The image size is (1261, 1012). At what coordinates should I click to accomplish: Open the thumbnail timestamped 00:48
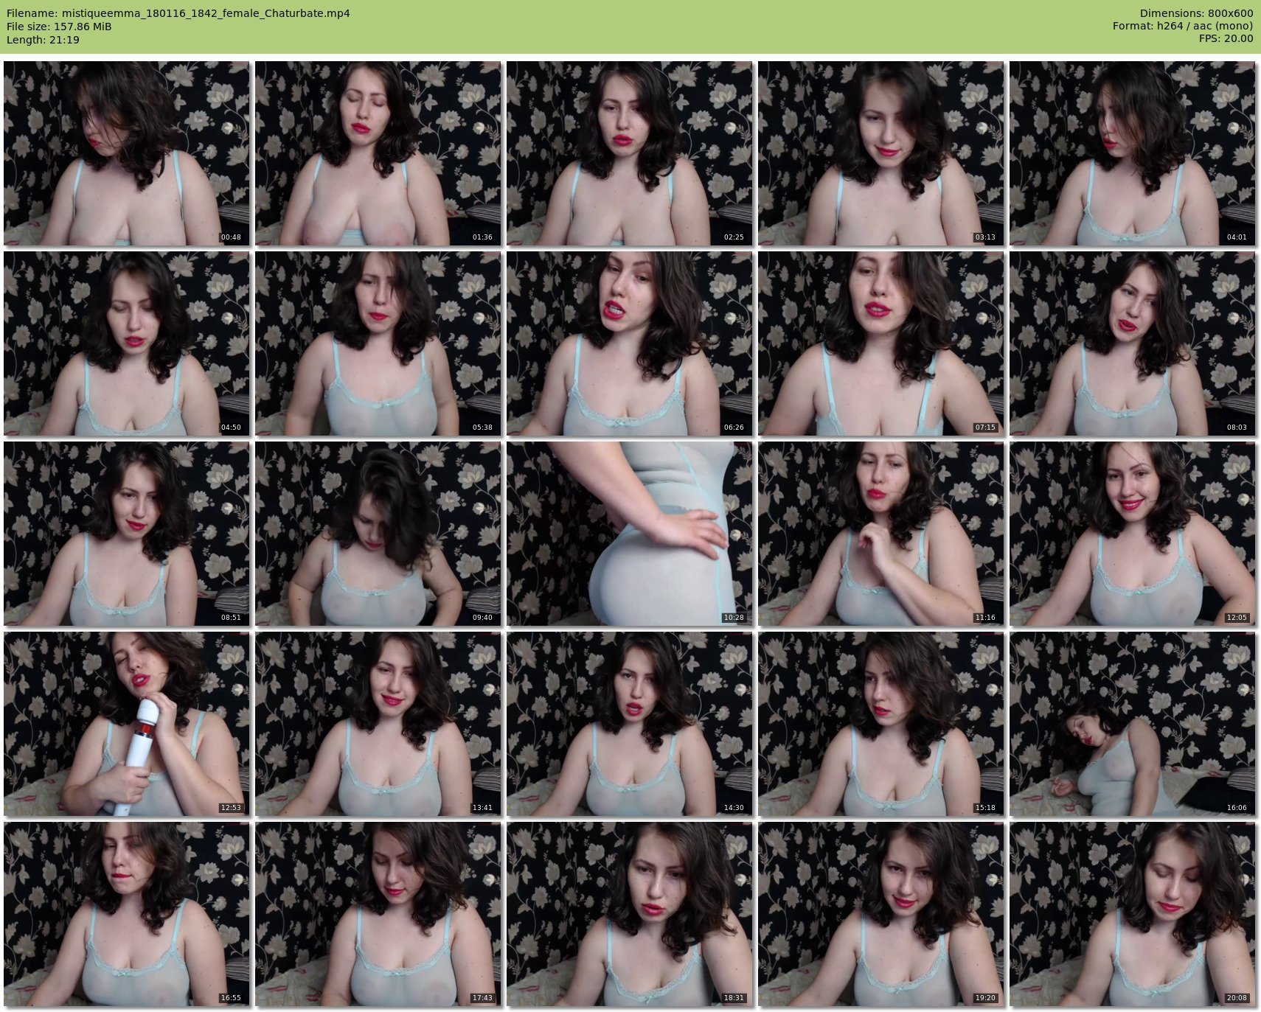click(x=127, y=153)
